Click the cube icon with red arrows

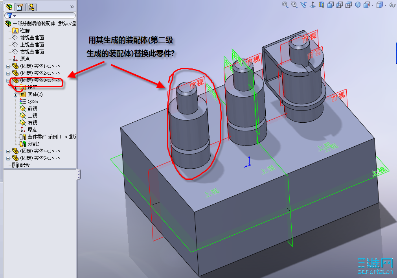[367, 5]
